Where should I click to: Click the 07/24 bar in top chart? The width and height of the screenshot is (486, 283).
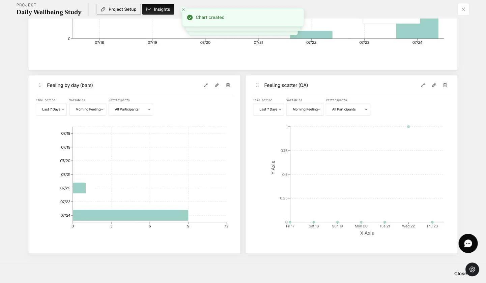click(417, 29)
